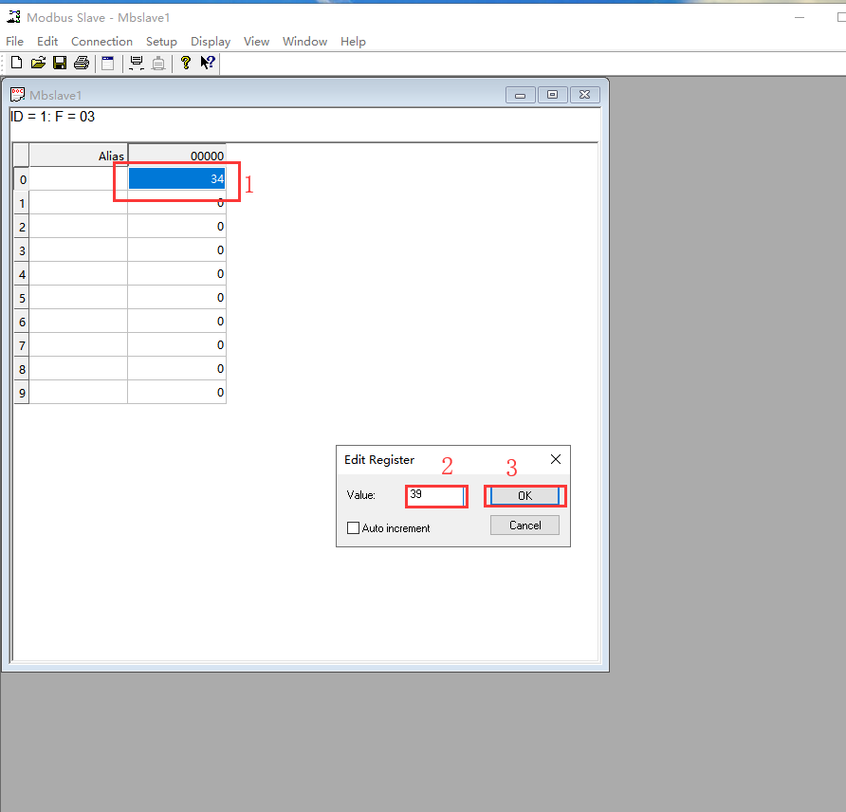Viewport: 846px width, 812px height.
Task: Close the Edit Register dialog
Action: click(556, 459)
